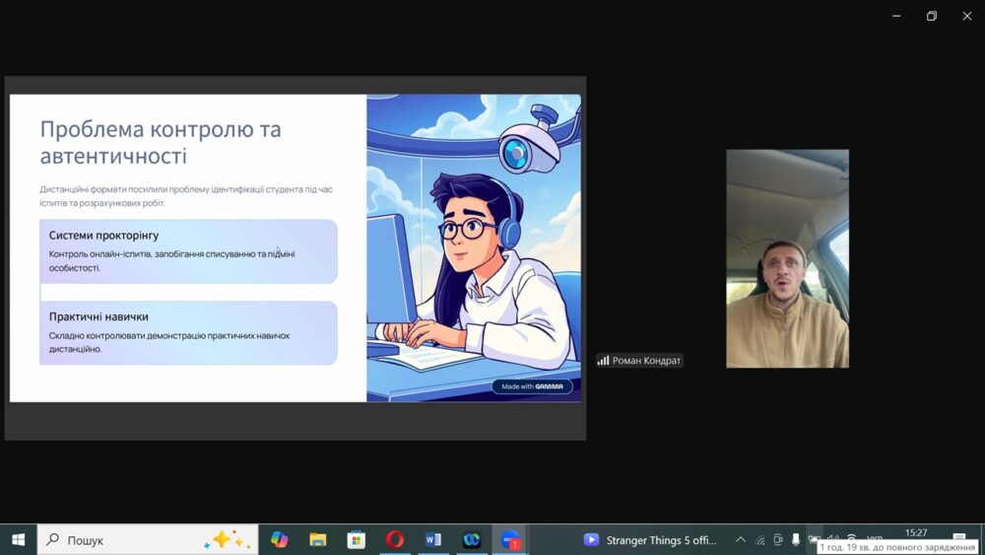Switch to the Microsoft Word window

point(433,539)
